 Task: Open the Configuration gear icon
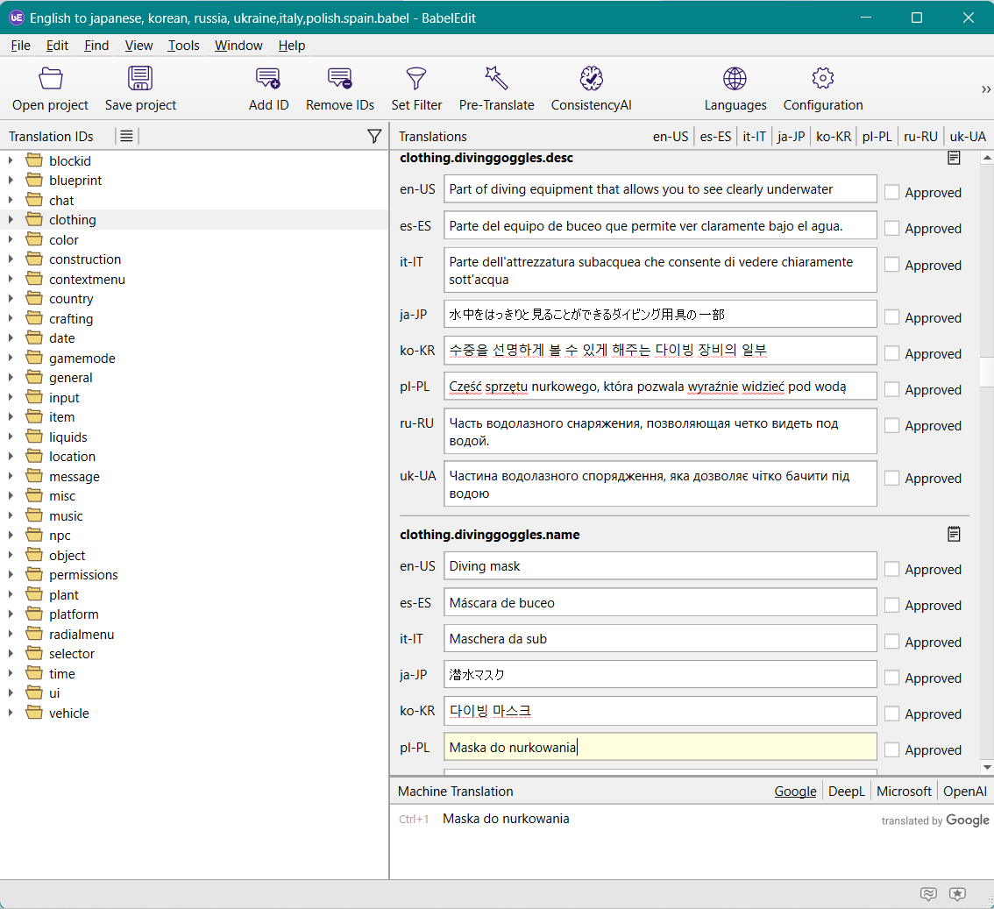(x=822, y=79)
